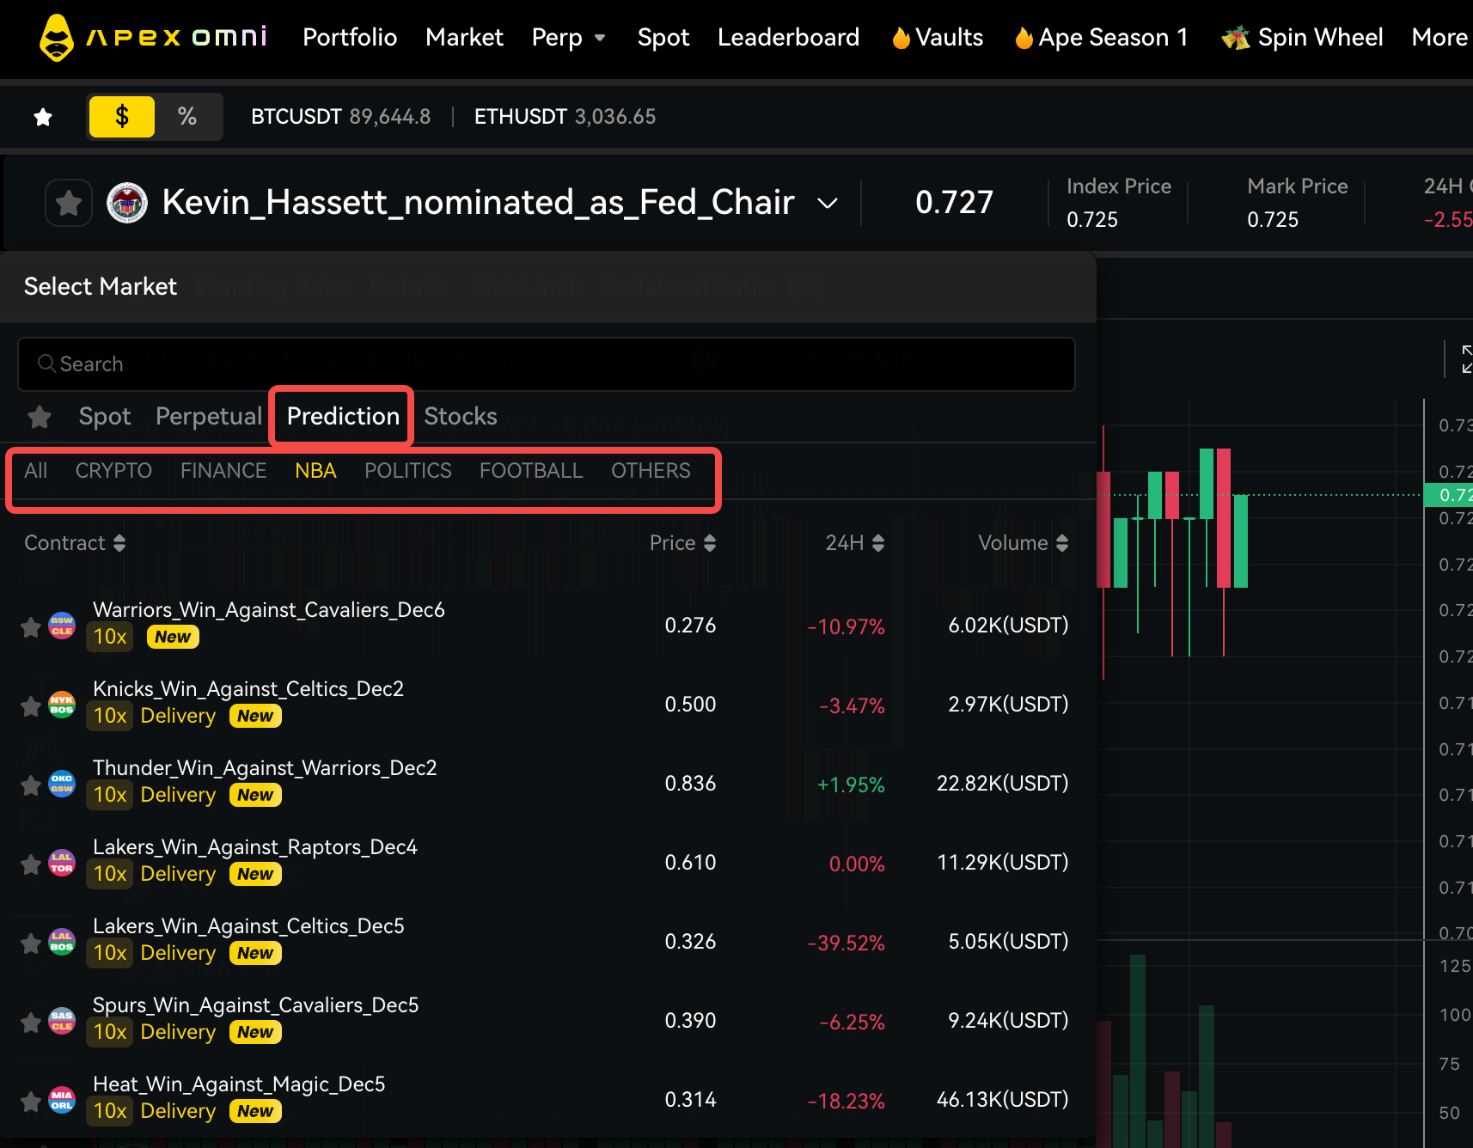Star the Lakers vs Celtics Dec5 contract
The height and width of the screenshot is (1148, 1473).
click(x=31, y=943)
